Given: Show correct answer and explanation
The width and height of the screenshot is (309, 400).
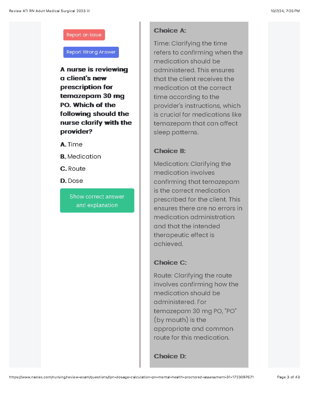Looking at the screenshot, I should [97, 201].
